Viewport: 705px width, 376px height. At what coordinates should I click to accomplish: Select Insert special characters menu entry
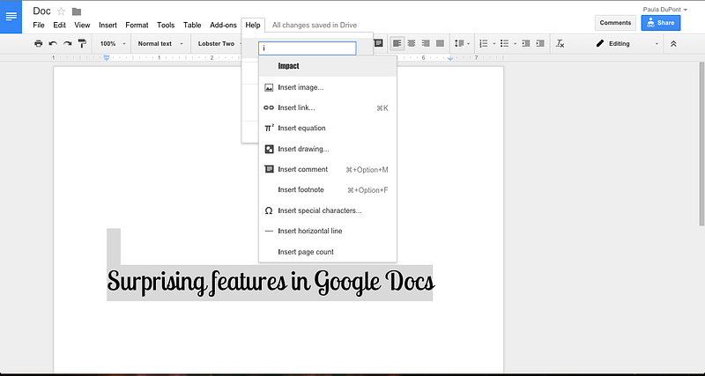[319, 210]
